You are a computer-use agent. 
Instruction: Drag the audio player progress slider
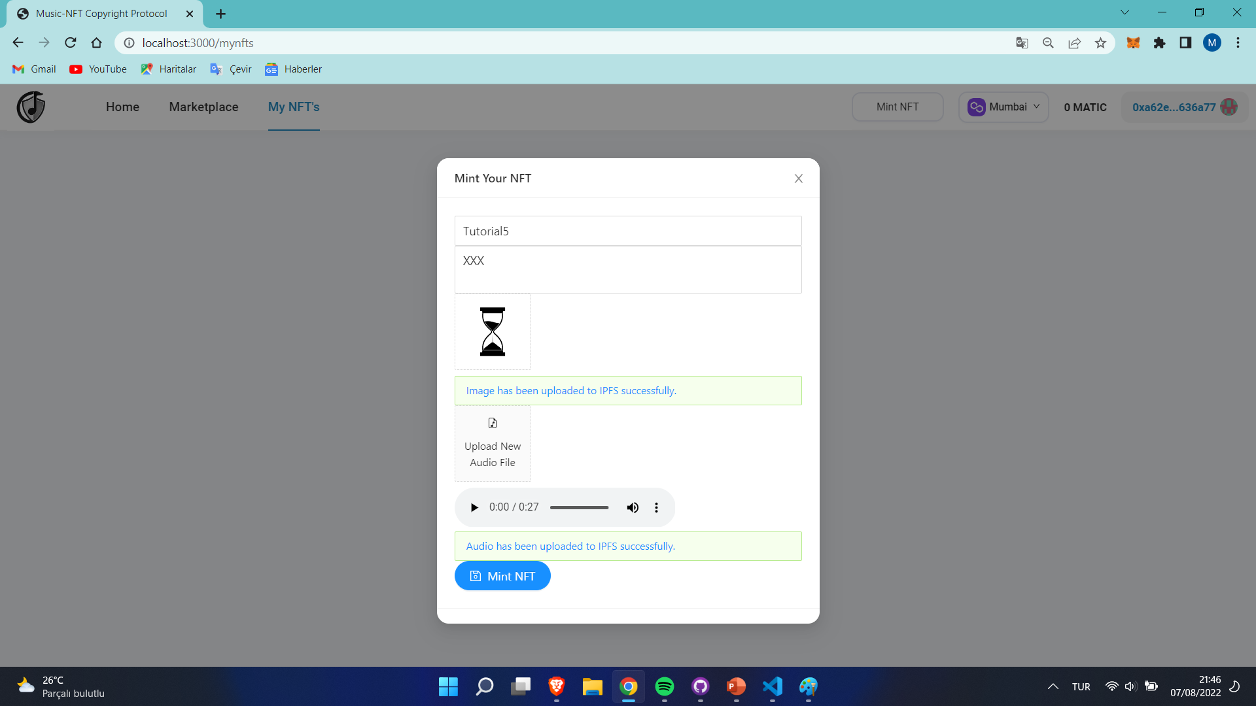point(579,507)
